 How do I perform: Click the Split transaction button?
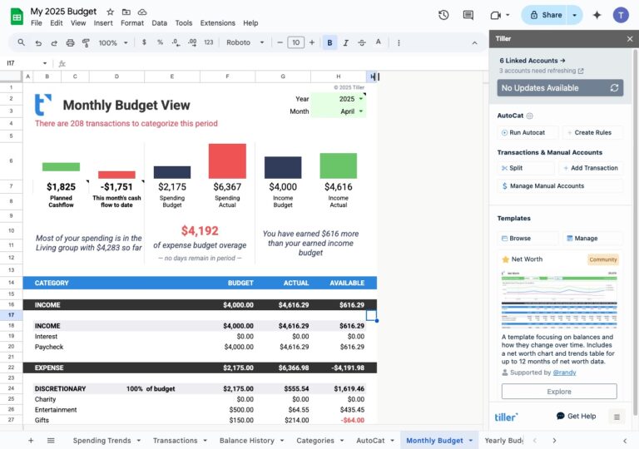(x=526, y=168)
